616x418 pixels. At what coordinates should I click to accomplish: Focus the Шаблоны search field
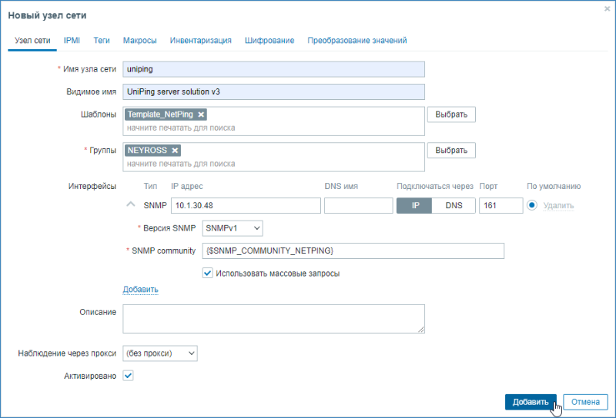point(273,128)
